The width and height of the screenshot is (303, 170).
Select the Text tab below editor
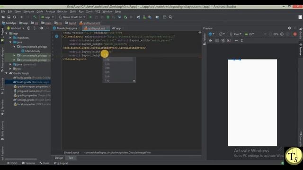71,158
